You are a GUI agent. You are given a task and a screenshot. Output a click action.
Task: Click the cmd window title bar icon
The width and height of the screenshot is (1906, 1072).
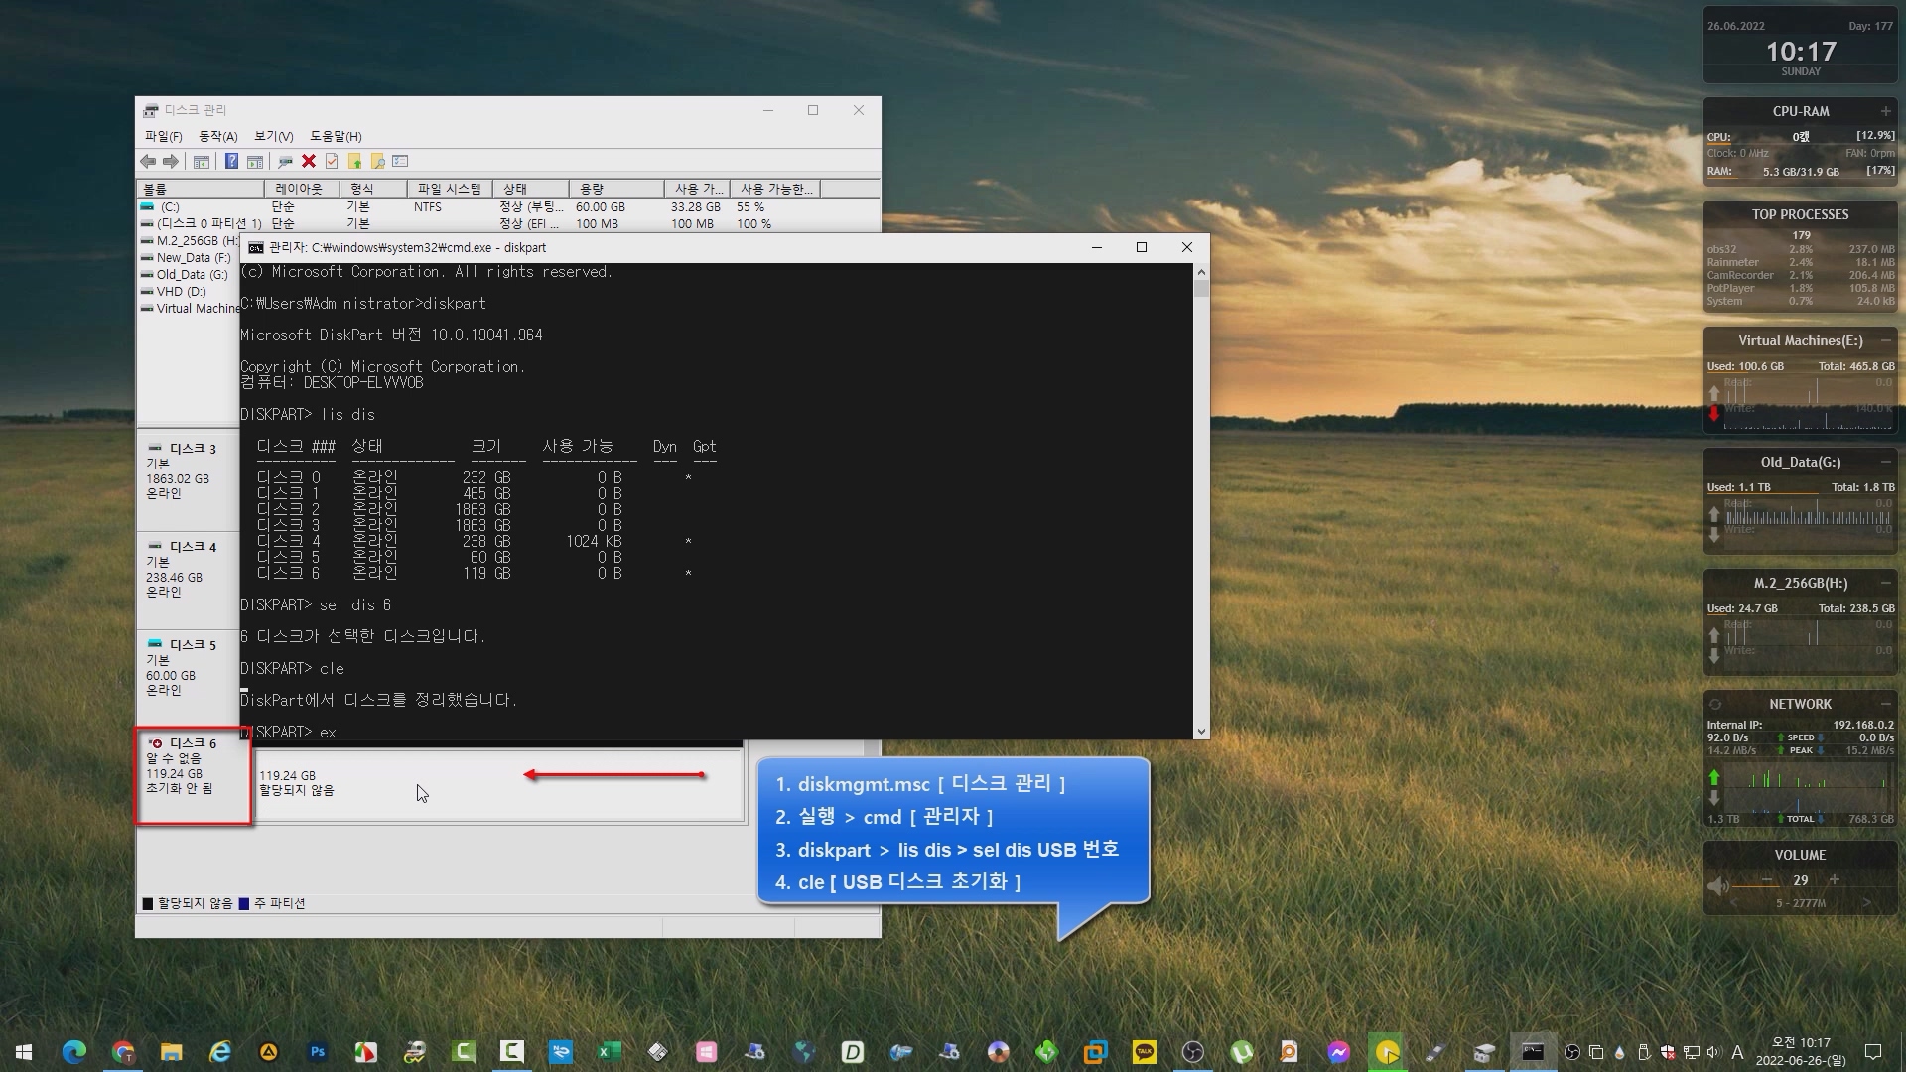pyautogui.click(x=256, y=248)
